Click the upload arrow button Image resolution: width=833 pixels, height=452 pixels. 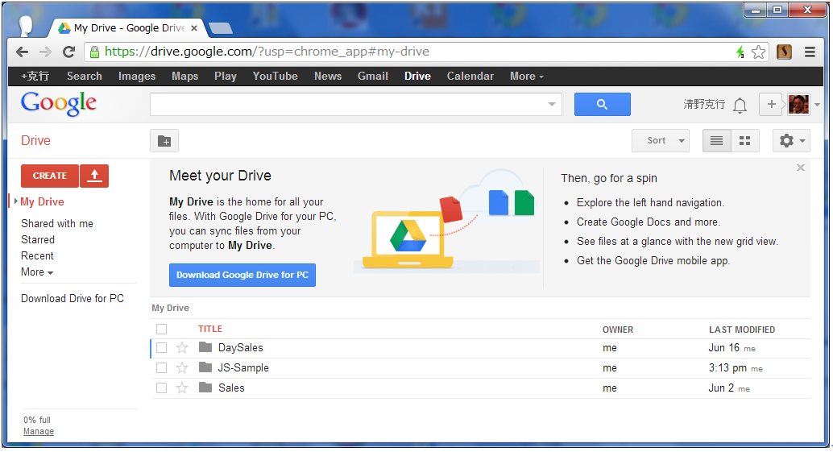pyautogui.click(x=94, y=176)
